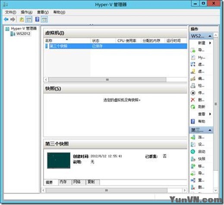
Task: Click the Rename (重...) virtual machine action
Action: click(x=201, y=180)
